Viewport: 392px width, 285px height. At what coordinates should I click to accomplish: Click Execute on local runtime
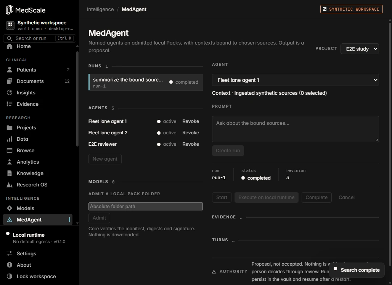point(266,197)
